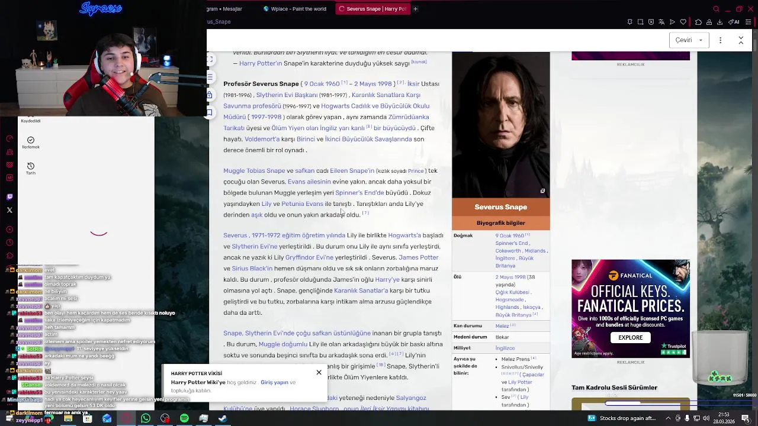Open the Eileen Snape'in link
The image size is (758, 426).
tap(352, 170)
